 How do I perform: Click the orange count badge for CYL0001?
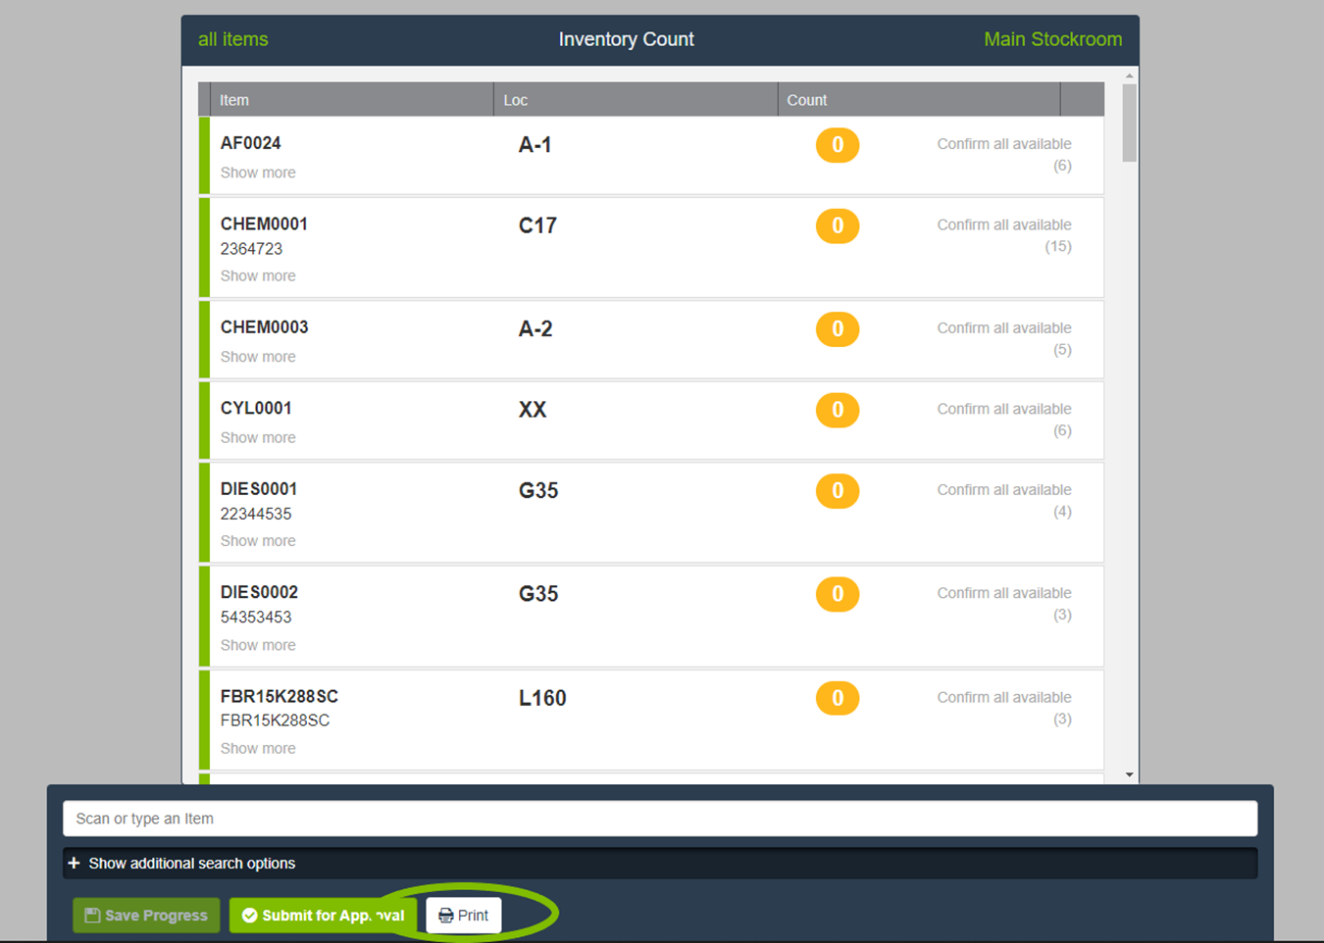[x=837, y=410]
